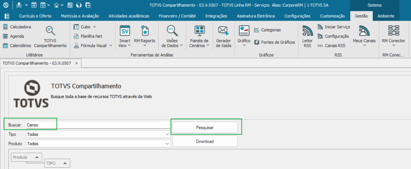411x169 pixels.
Task: Open Categorias in Gráficos group
Action: 267,30
